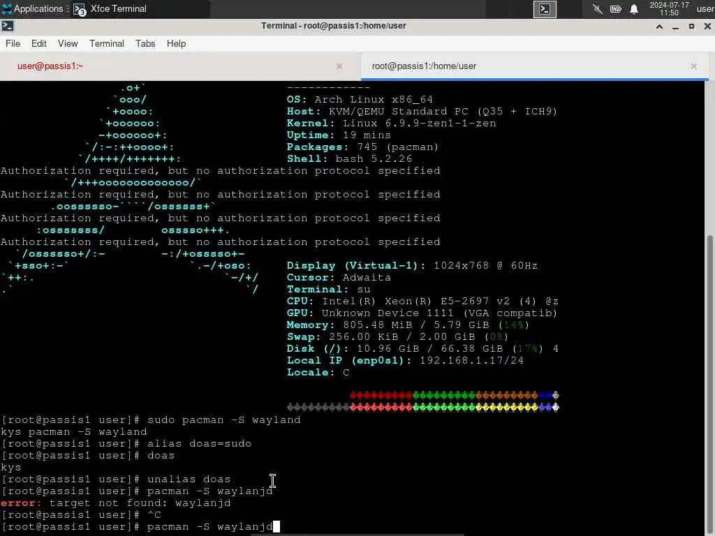Maximize the terminal window
Viewport: 715px width, 536px height.
(x=691, y=27)
